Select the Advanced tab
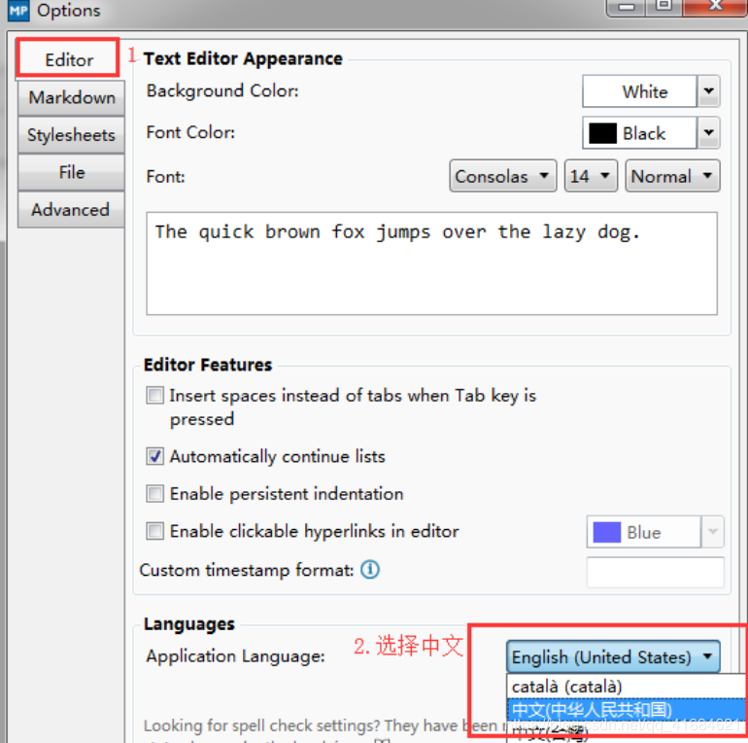The width and height of the screenshot is (748, 743). tap(72, 210)
